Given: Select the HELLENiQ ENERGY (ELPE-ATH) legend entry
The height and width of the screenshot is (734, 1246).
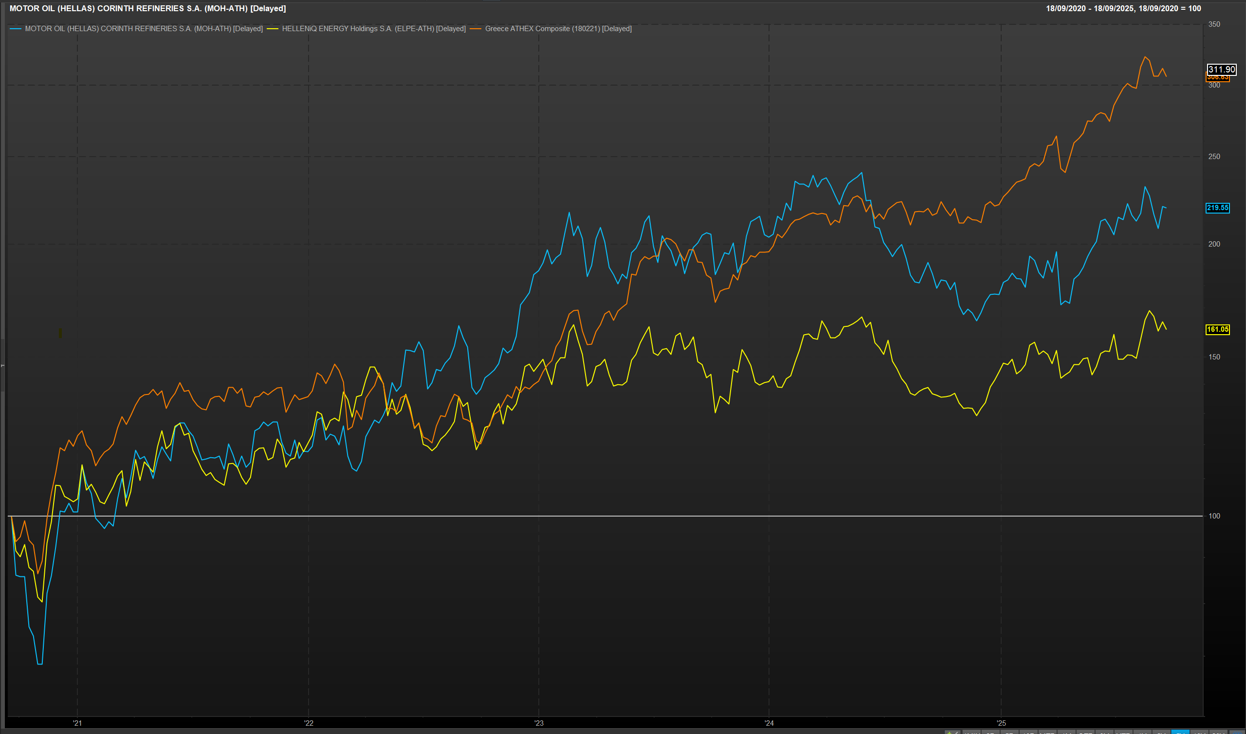Looking at the screenshot, I should (374, 29).
